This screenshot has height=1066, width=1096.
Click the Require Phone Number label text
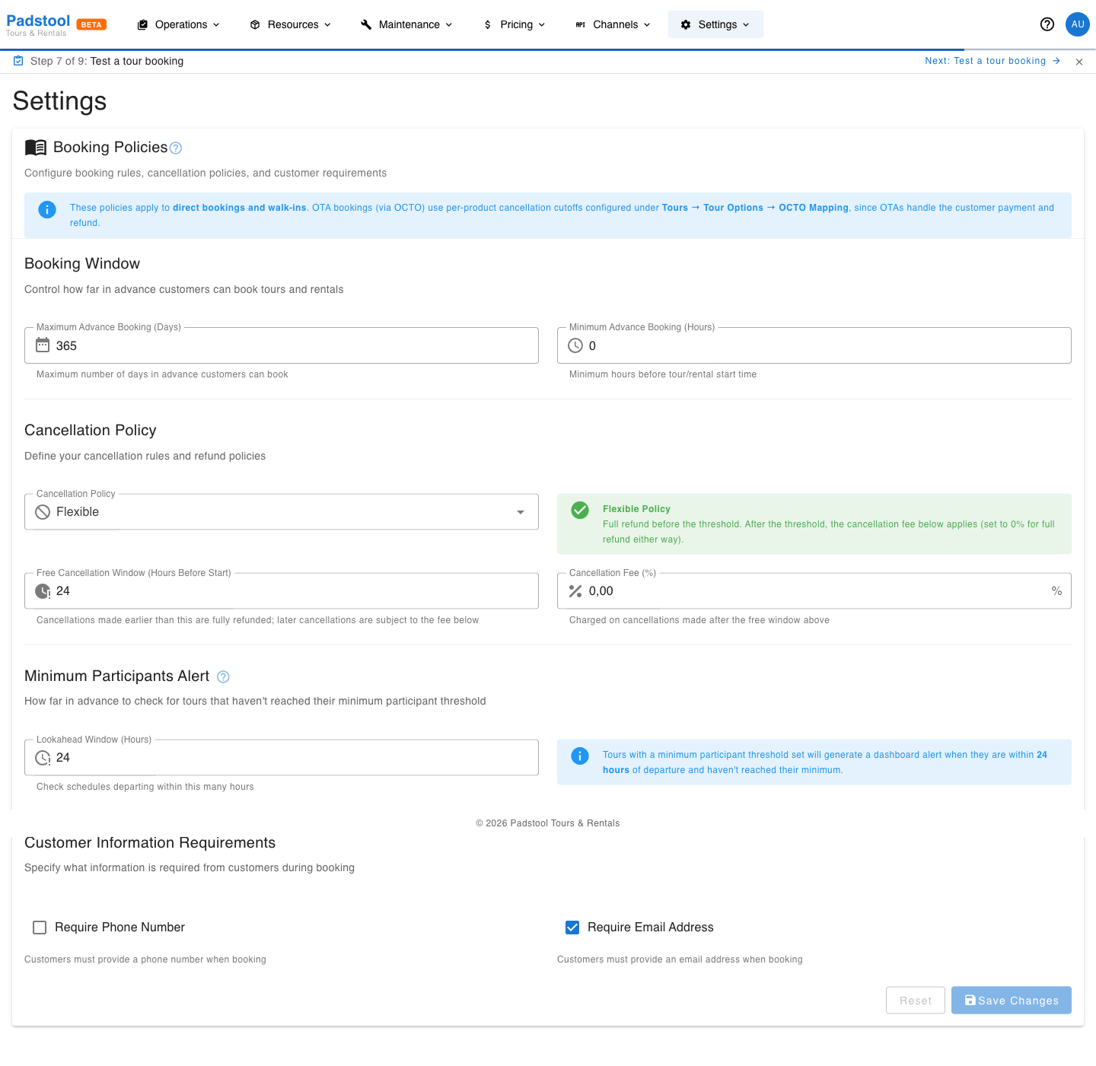pyautogui.click(x=119, y=928)
